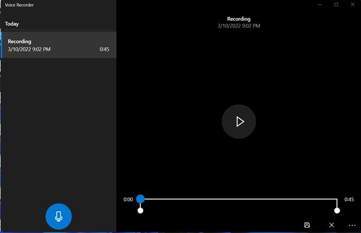Viewport: 361px width, 233px height.
Task: Cancel trimming with the X icon
Action: [x=332, y=225]
